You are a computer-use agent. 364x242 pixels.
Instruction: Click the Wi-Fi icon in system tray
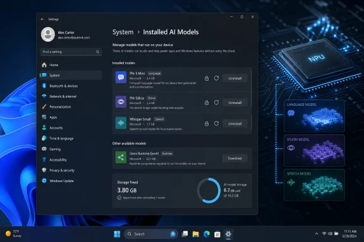324,234
